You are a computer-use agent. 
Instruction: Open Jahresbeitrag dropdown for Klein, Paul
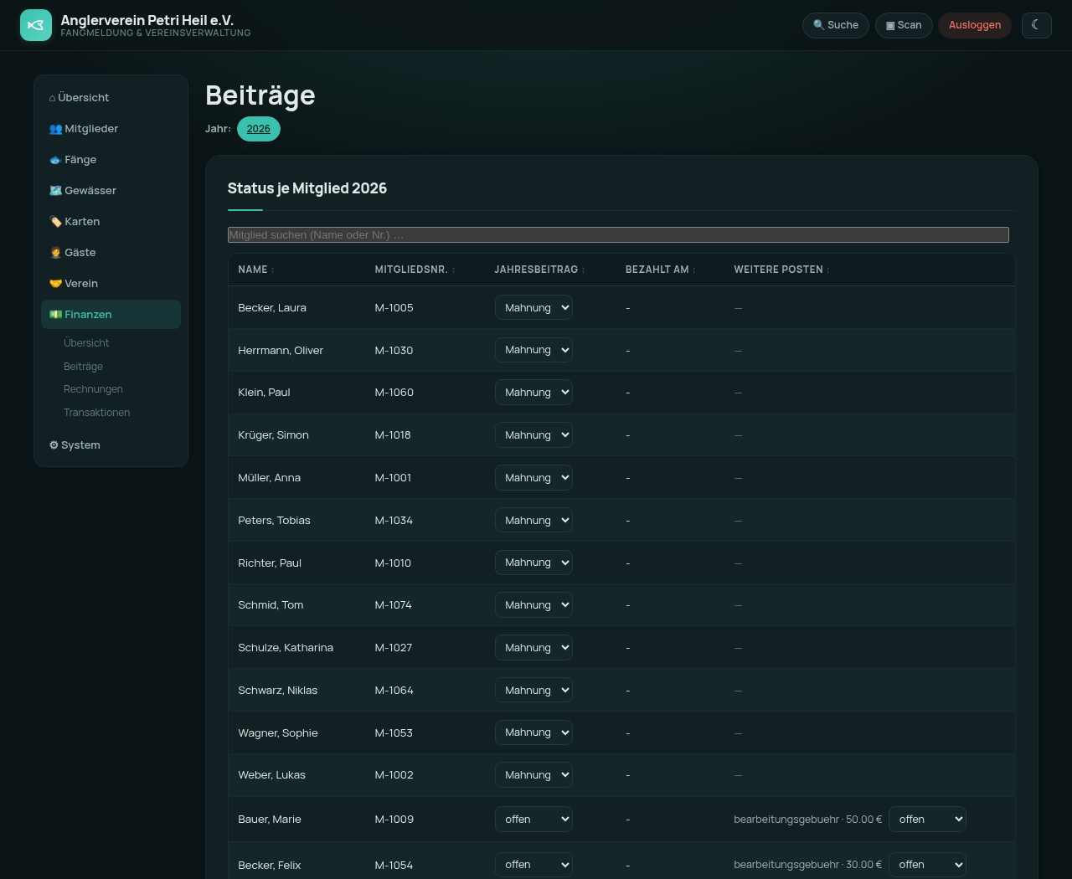[533, 393]
